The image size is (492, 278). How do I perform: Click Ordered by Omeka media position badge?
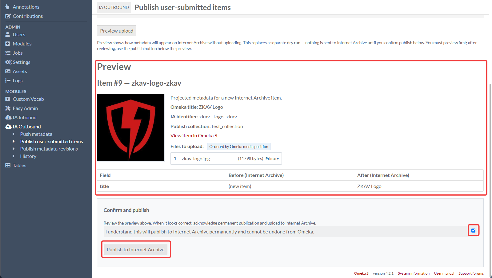tap(239, 147)
